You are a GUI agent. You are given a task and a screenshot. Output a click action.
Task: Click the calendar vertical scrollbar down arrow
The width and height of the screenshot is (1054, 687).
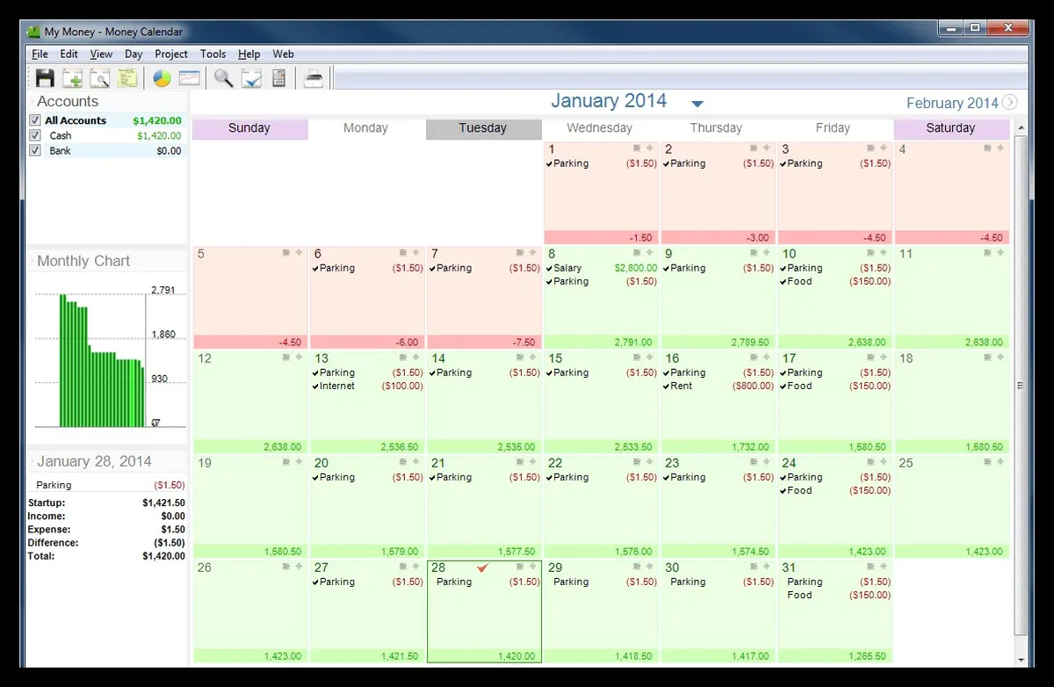click(x=1021, y=660)
